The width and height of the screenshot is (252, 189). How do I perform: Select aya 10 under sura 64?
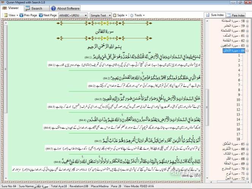point(238,100)
